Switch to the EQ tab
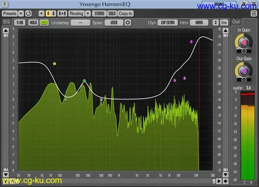The width and height of the screenshot is (259, 187). [x=7, y=22]
